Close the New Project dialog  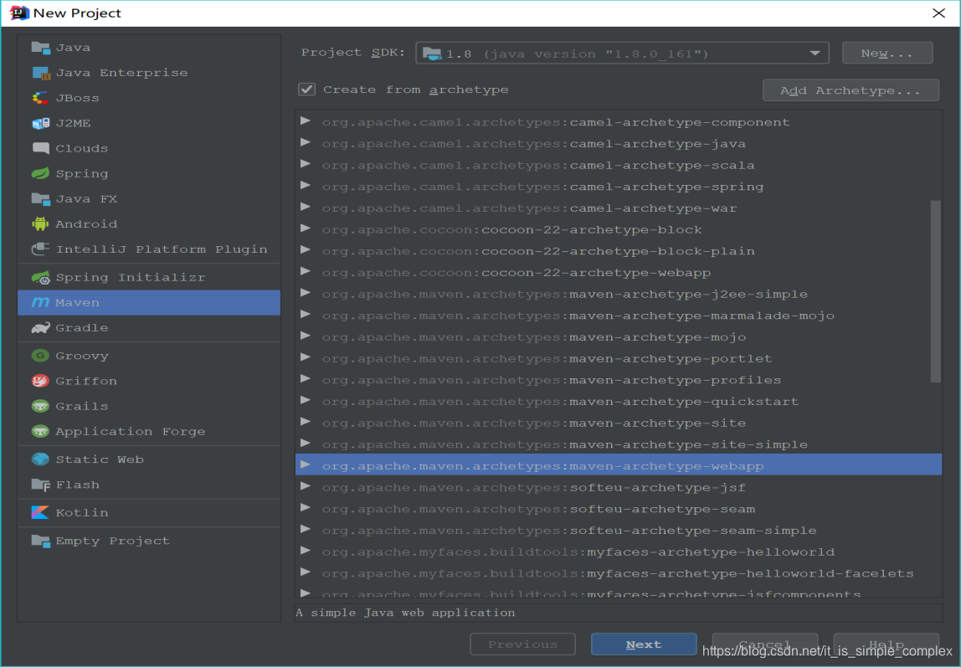pyautogui.click(x=938, y=13)
